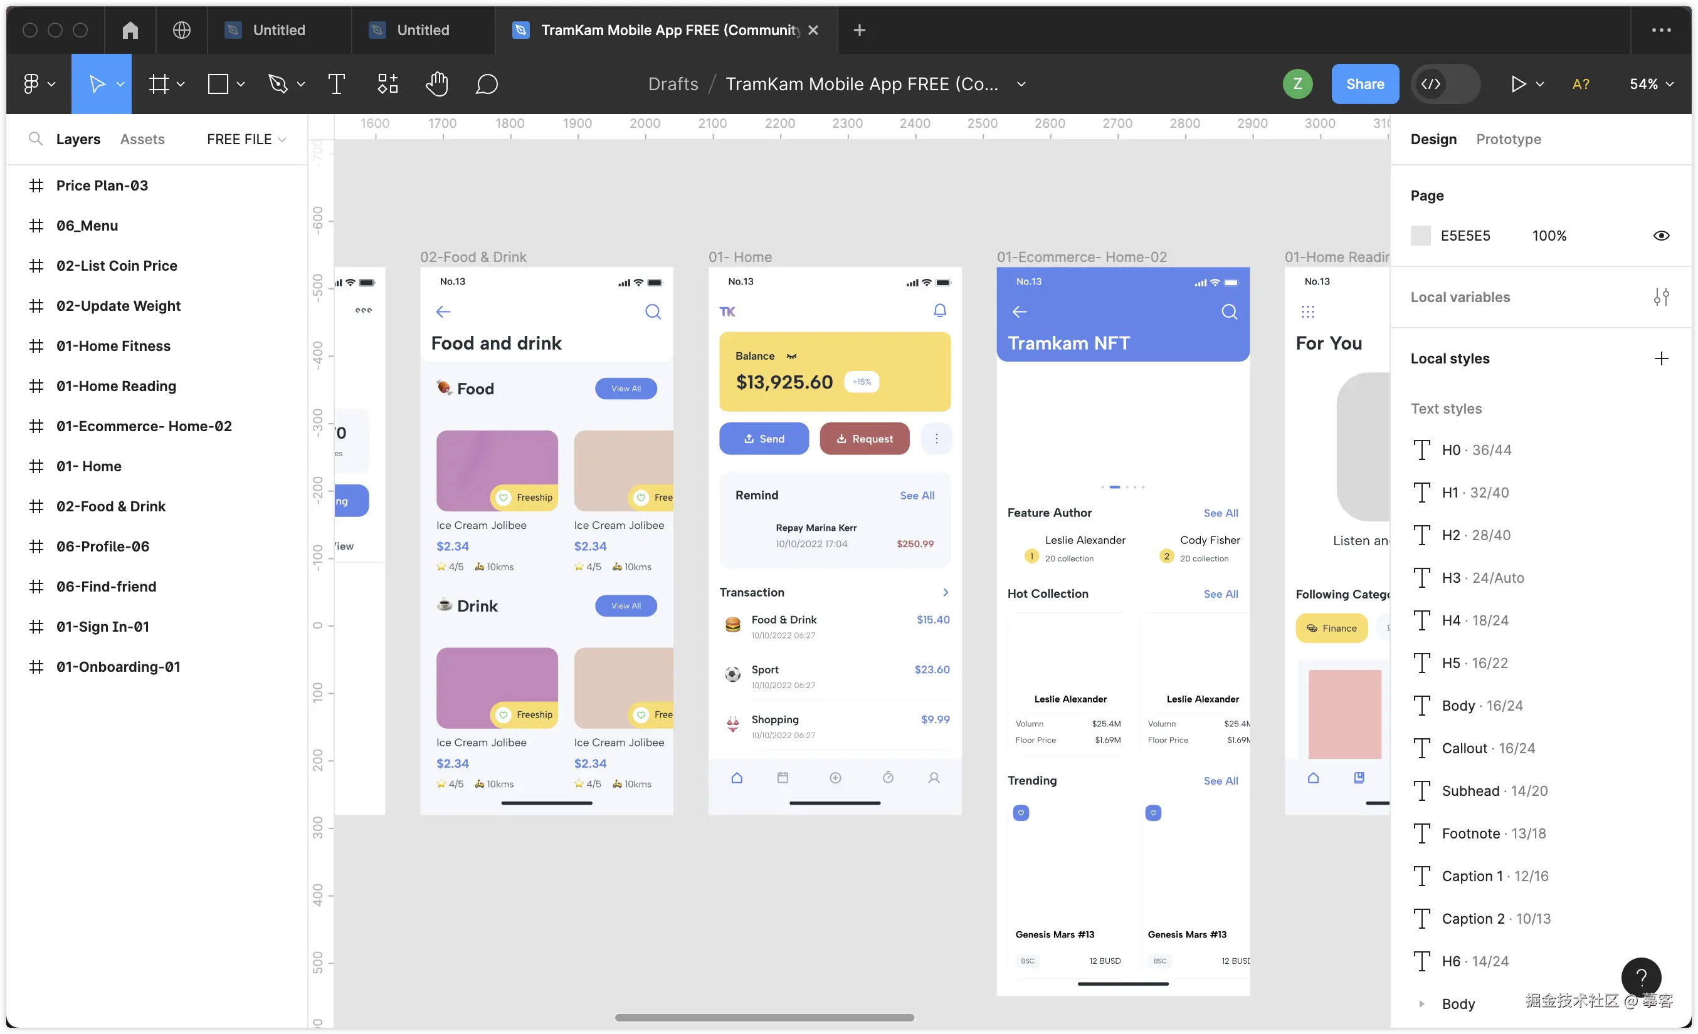Image resolution: width=1698 pixels, height=1034 pixels.
Task: Select the Comment tool
Action: pos(487,84)
